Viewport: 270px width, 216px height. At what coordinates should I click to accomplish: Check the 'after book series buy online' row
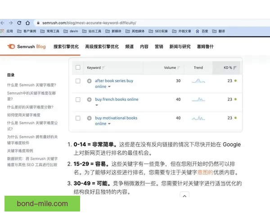pos(78,81)
